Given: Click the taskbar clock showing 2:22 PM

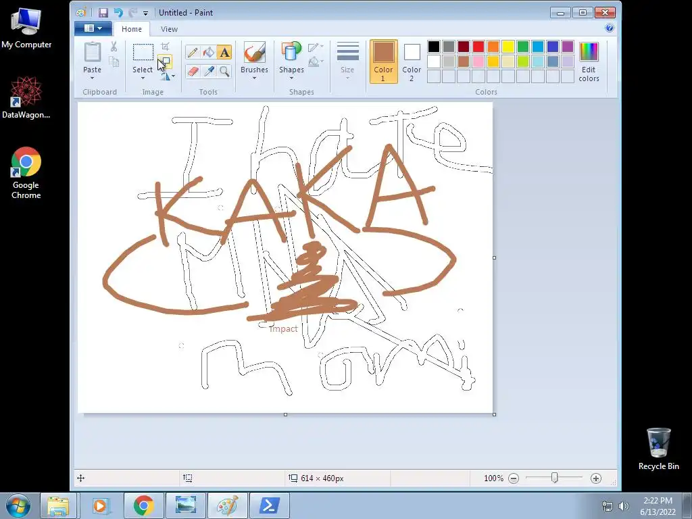Looking at the screenshot, I should (658, 506).
